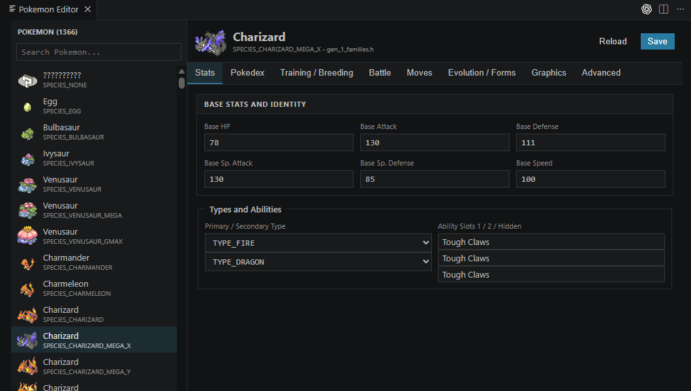Click the list scrollbar up arrow

tap(181, 71)
